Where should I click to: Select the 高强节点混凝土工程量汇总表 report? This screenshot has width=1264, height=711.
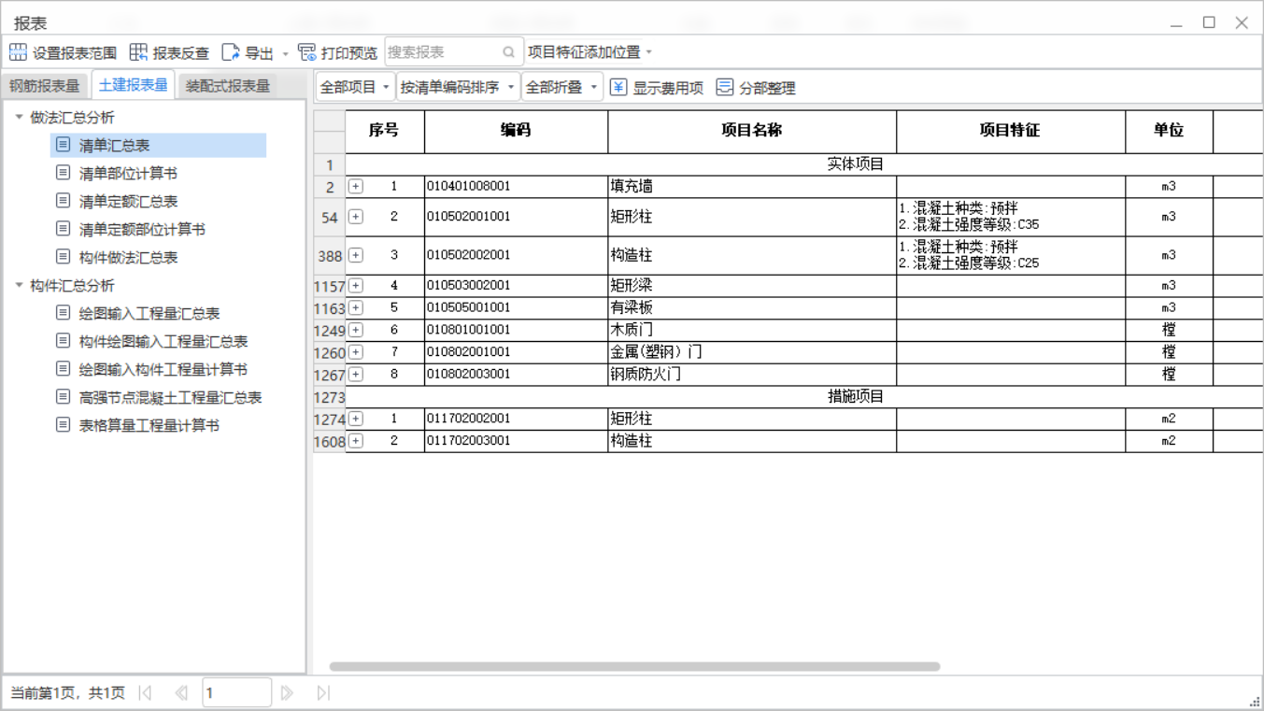[170, 397]
